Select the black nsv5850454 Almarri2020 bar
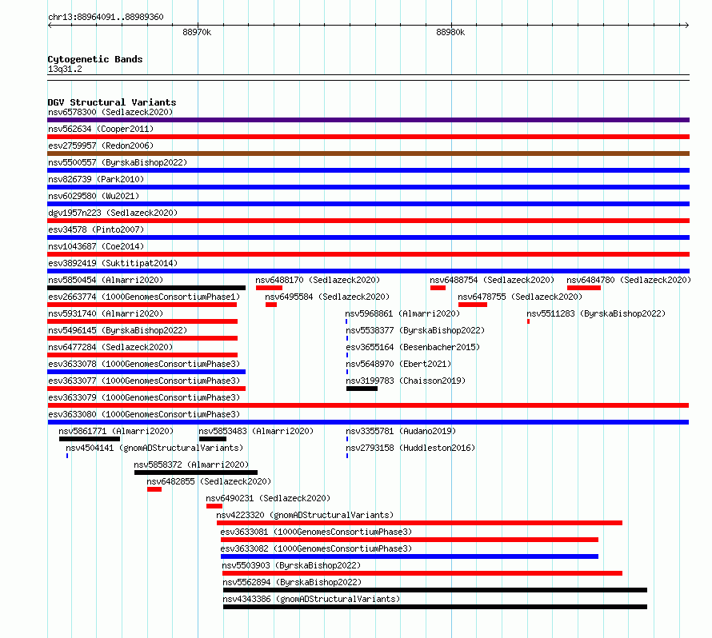 tap(146, 288)
